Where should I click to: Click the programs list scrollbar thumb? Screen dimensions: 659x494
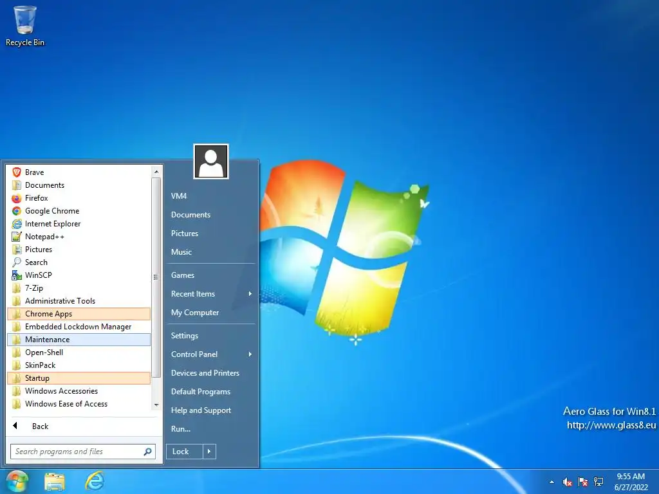[156, 277]
